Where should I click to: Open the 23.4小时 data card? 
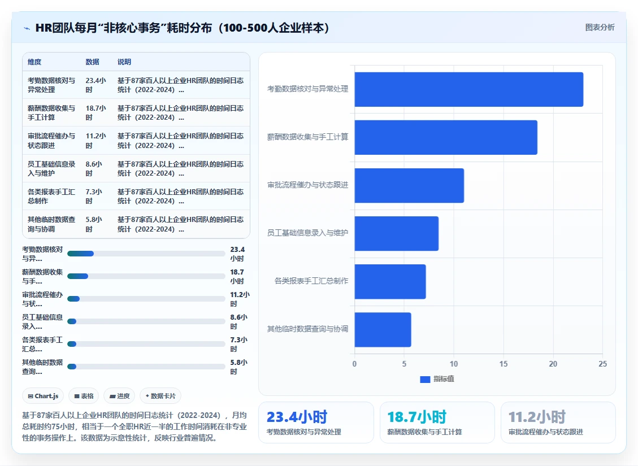[x=316, y=423]
